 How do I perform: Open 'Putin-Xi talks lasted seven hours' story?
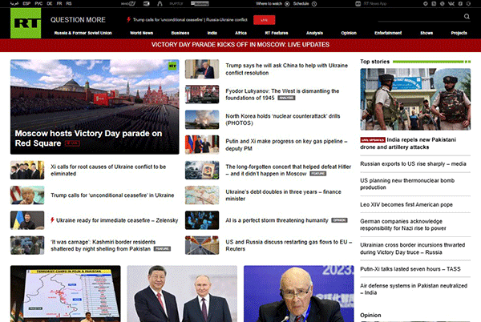click(410, 269)
